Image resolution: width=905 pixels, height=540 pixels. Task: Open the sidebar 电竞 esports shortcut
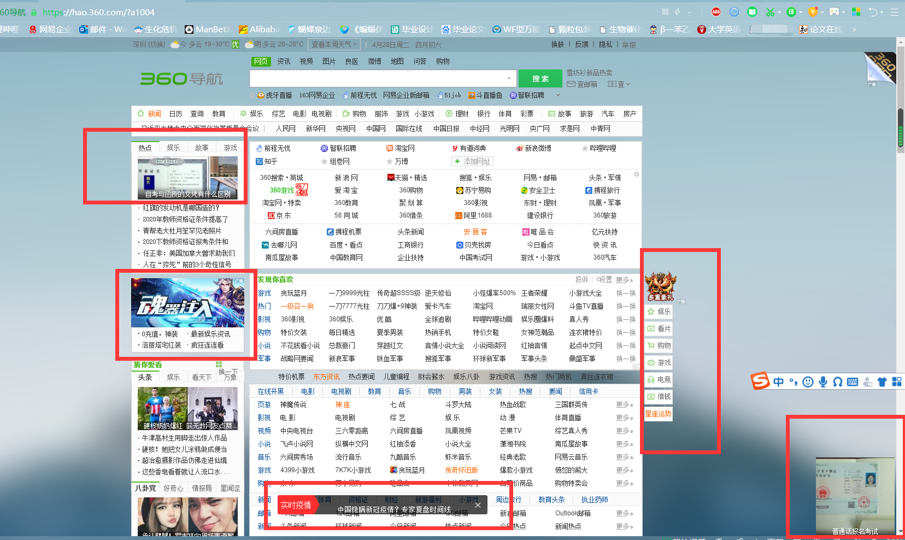[x=659, y=379]
